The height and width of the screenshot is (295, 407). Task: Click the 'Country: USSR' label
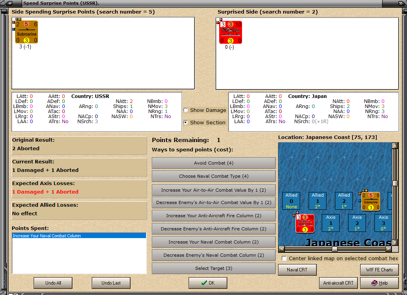(90, 96)
